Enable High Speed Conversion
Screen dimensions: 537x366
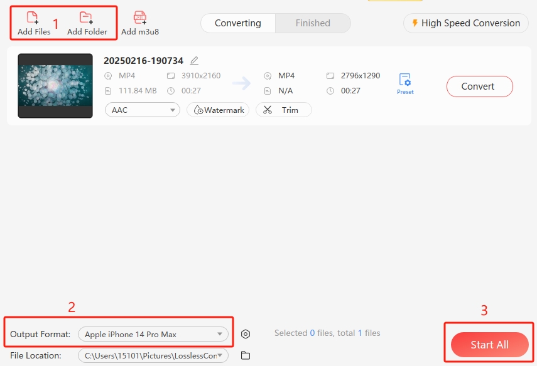(x=465, y=23)
